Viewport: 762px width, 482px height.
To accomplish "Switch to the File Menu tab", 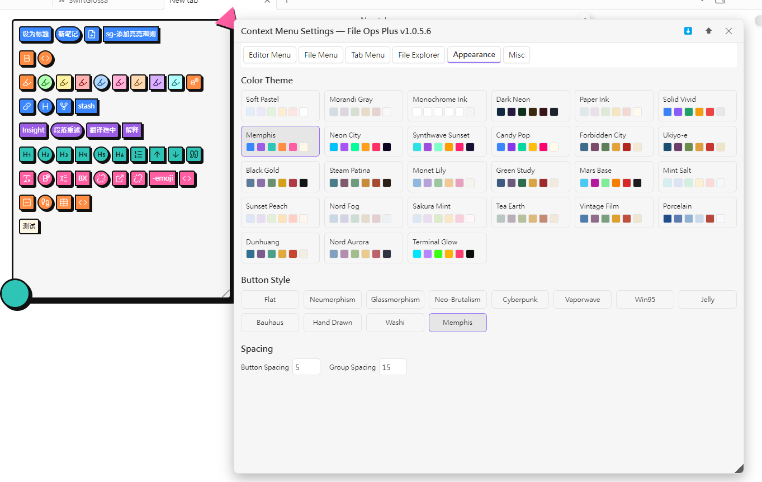I will tap(321, 55).
